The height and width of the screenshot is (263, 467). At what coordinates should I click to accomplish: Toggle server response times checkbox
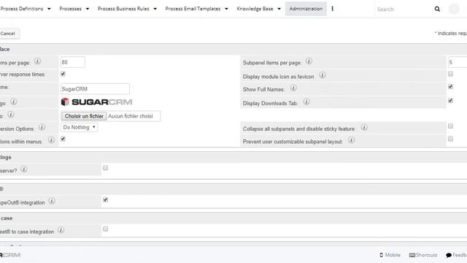tap(63, 74)
